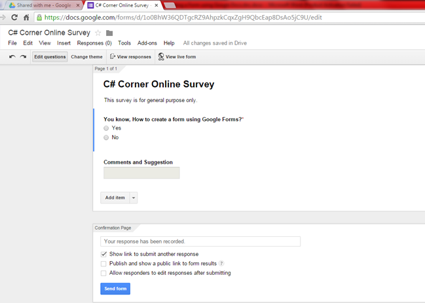Viewport: 425px width, 303px height.
Task: Click the question You know, How to create a form
Action: click(x=173, y=119)
